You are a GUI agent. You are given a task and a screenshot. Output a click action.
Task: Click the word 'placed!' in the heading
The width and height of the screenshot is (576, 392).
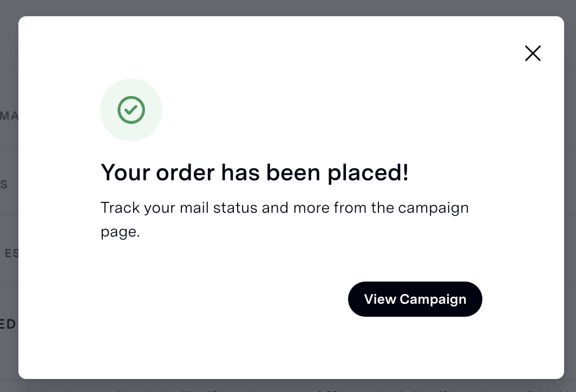[368, 173]
